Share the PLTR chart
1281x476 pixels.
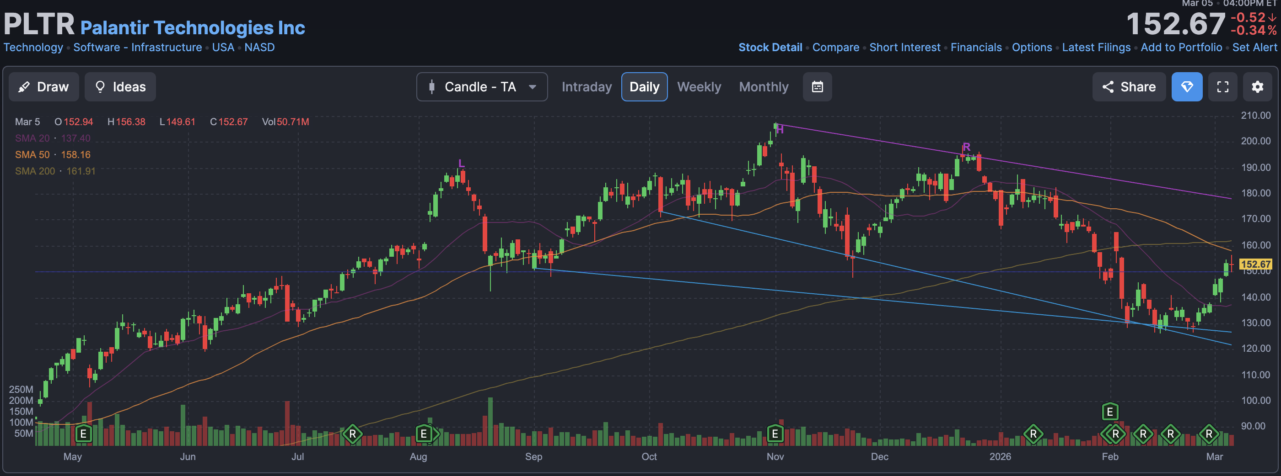tap(1129, 87)
